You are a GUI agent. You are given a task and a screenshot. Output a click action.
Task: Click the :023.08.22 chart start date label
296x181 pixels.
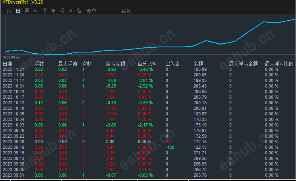(x=12, y=57)
